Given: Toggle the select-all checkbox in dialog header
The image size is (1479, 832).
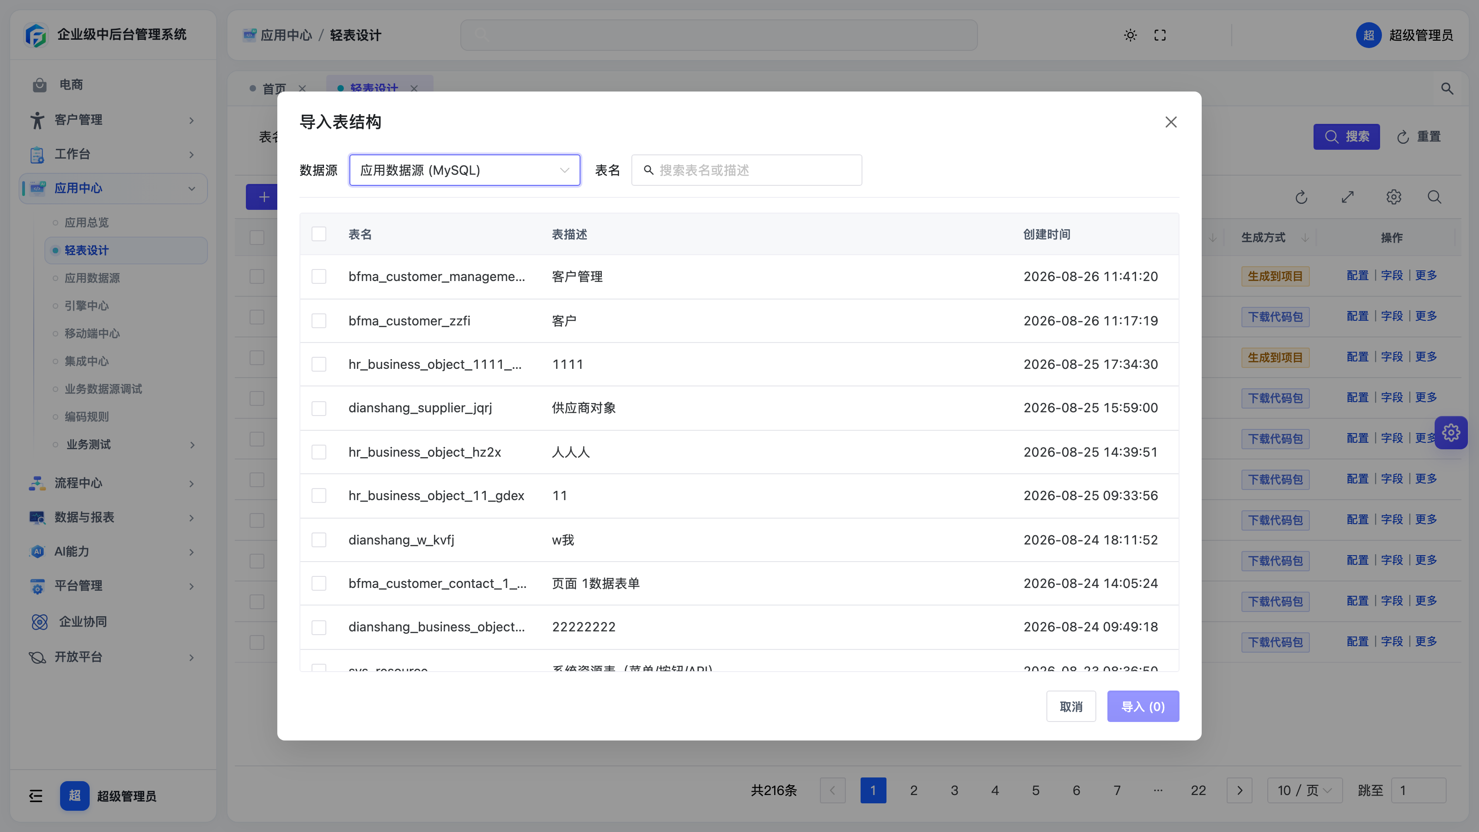Looking at the screenshot, I should coord(318,234).
